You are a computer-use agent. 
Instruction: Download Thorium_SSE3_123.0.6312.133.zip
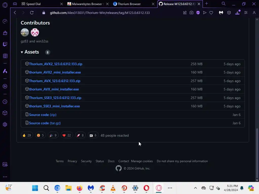pyautogui.click(x=55, y=98)
